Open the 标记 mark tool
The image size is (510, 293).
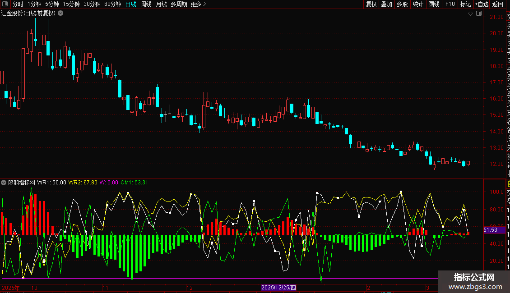465,4
